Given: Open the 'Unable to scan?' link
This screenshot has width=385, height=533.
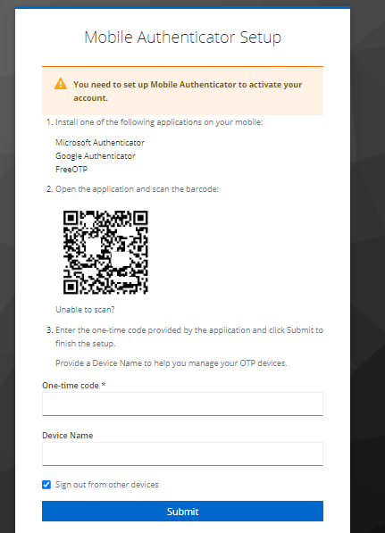Looking at the screenshot, I should tap(85, 309).
